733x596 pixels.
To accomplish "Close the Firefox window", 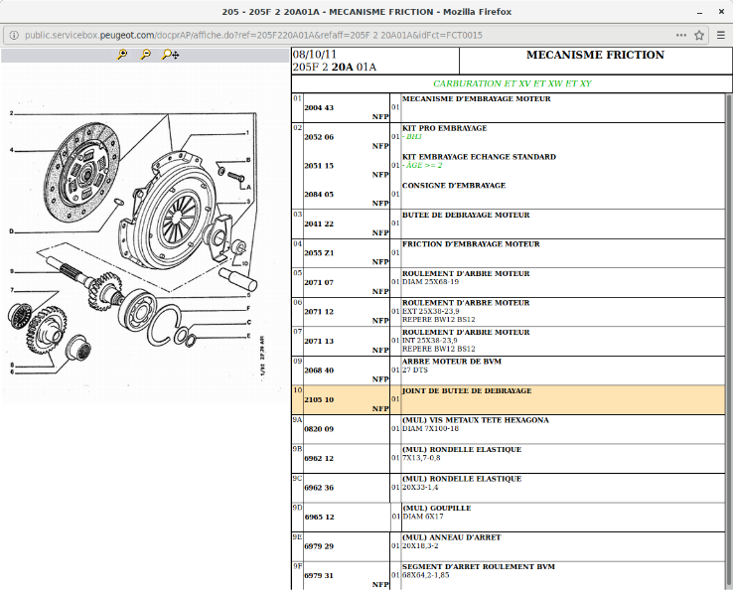I will pyautogui.click(x=721, y=12).
